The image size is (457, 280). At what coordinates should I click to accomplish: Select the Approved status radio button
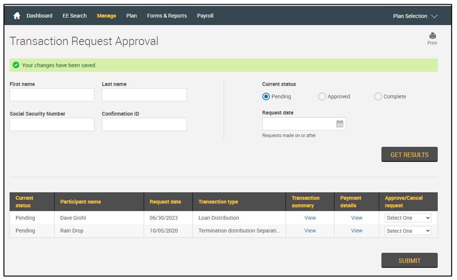pyautogui.click(x=322, y=97)
